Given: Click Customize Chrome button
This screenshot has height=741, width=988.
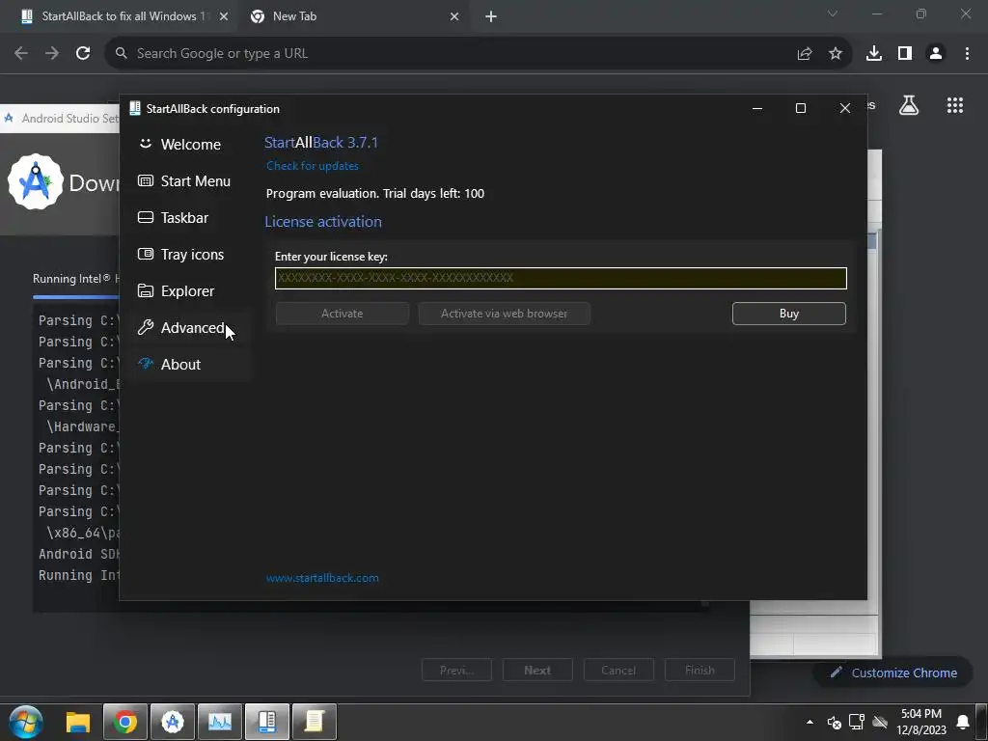Looking at the screenshot, I should point(894,672).
